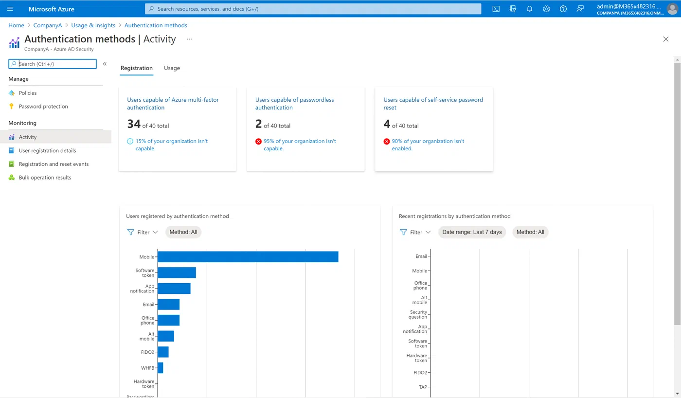Open the Help question mark icon
681x398 pixels.
pyautogui.click(x=563, y=9)
